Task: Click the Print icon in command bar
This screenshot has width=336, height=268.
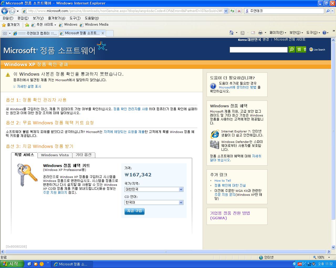Action: click(260, 33)
